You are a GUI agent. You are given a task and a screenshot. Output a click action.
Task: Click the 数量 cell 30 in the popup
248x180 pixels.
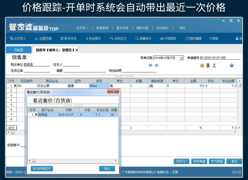point(114,115)
